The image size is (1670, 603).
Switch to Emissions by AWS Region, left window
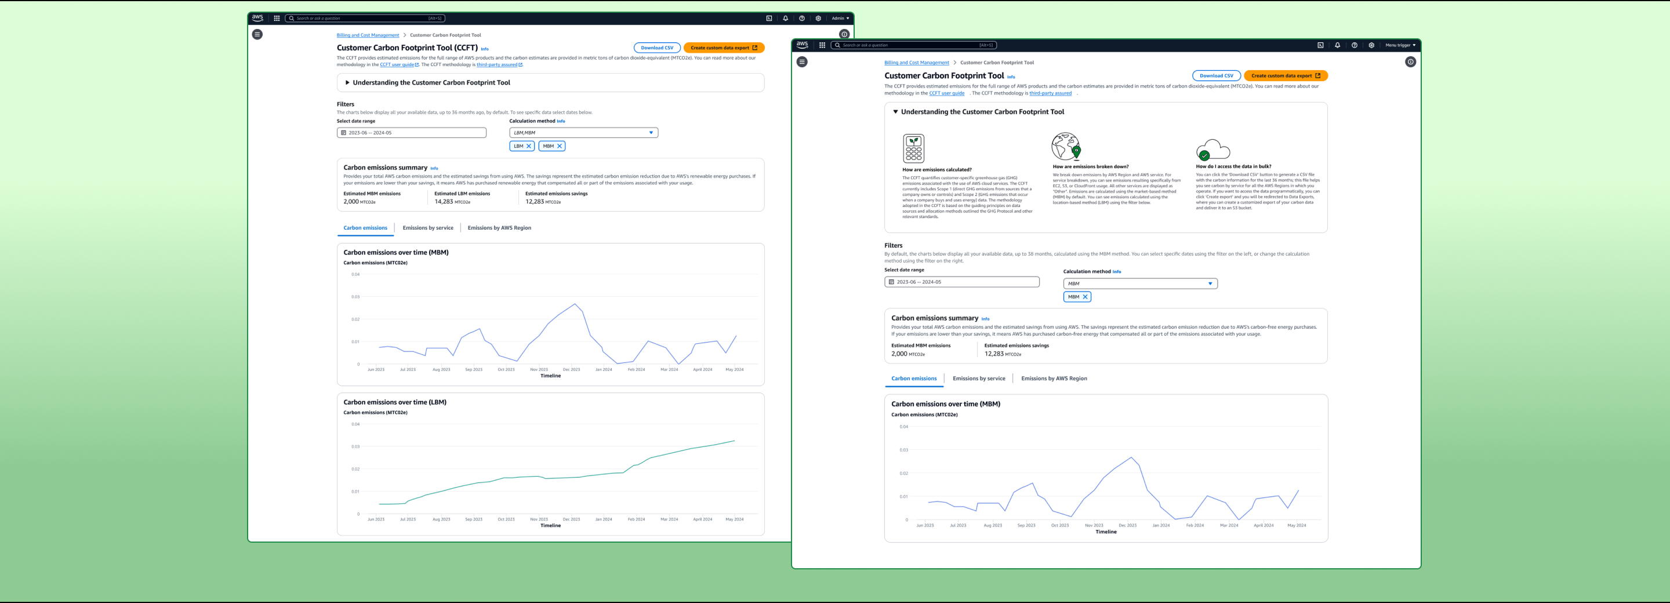coord(499,228)
